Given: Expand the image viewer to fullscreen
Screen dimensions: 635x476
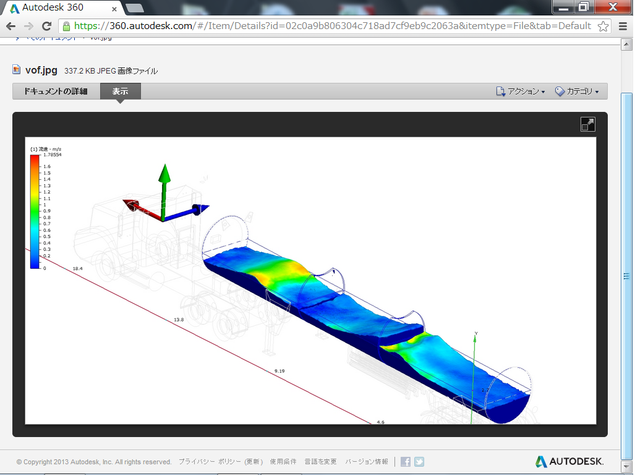Looking at the screenshot, I should 587,124.
